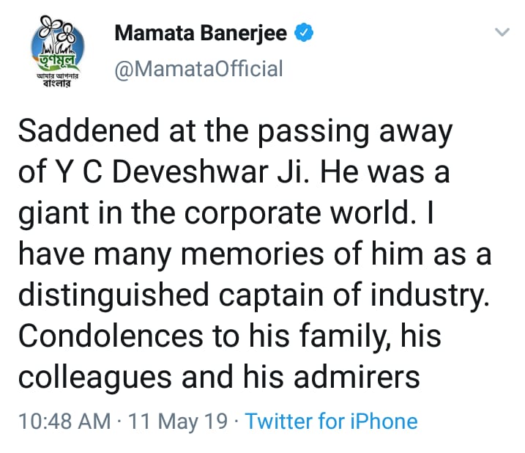Open Mamata Banerjee's display name

click(x=201, y=33)
